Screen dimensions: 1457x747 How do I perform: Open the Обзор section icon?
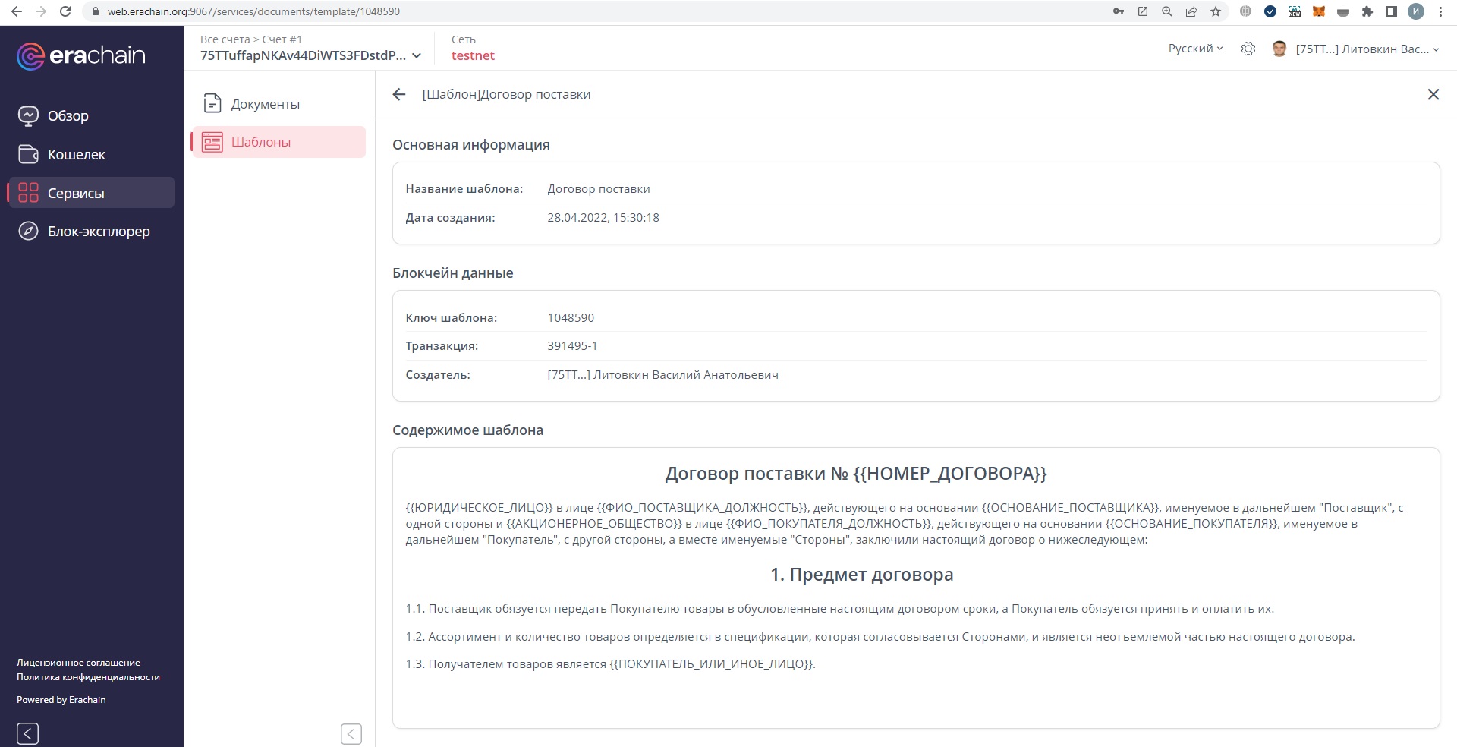[x=27, y=115]
